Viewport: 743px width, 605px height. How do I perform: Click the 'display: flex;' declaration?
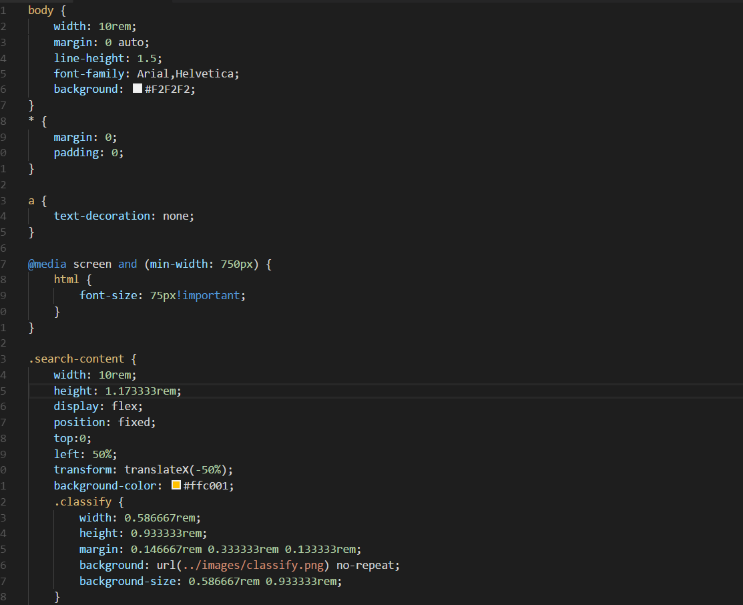point(98,406)
